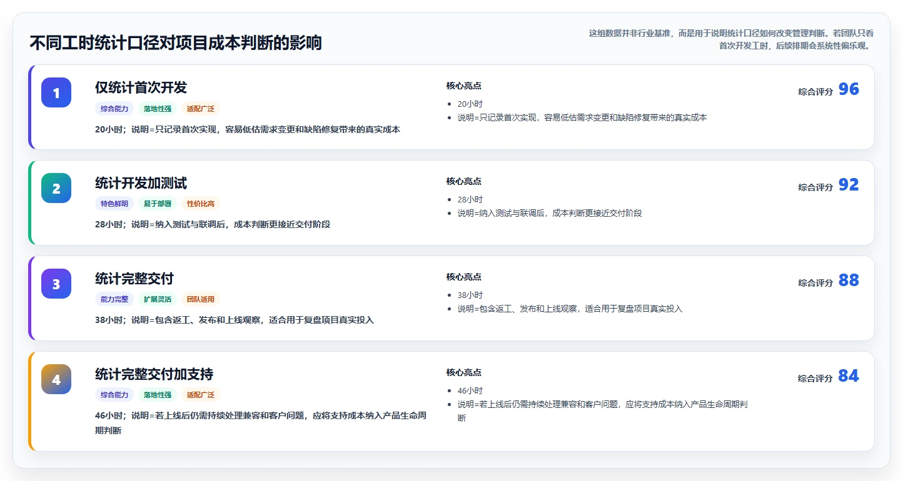Choose the 能力完整 tag
Screen dimensions: 903x481
pyautogui.click(x=114, y=299)
